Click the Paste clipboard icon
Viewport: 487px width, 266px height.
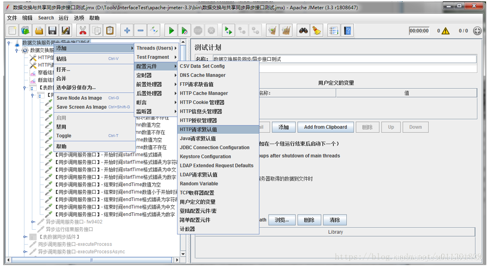coord(110,30)
